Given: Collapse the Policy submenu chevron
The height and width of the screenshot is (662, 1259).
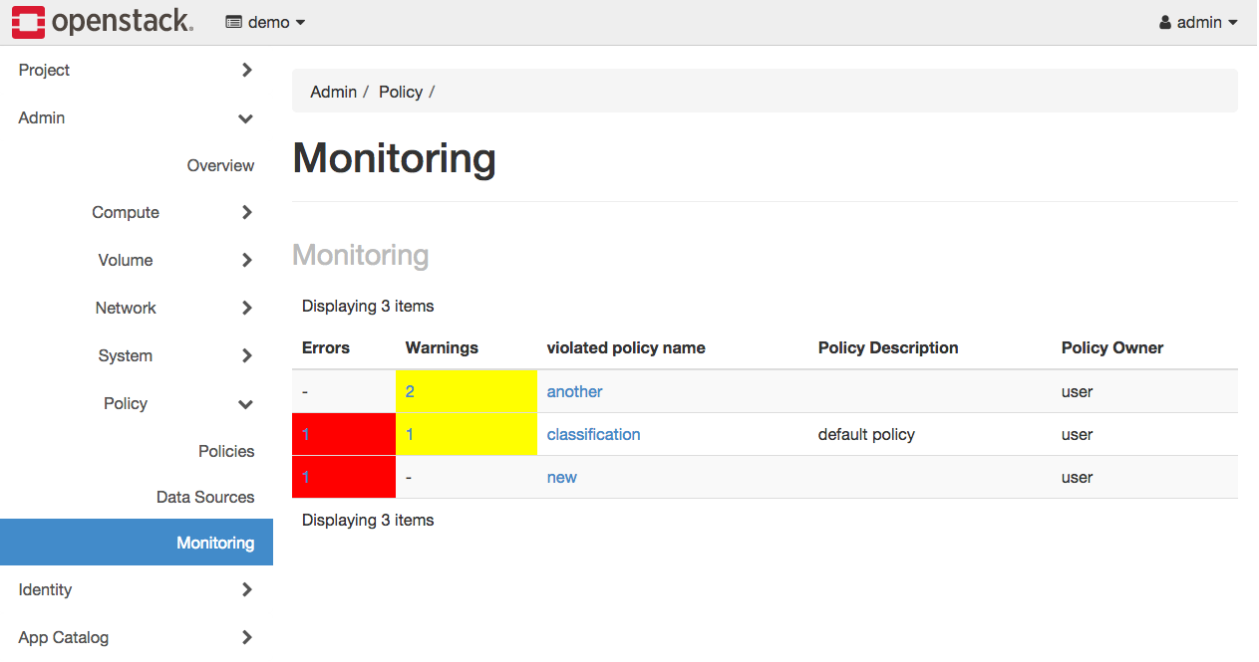Looking at the screenshot, I should (246, 404).
